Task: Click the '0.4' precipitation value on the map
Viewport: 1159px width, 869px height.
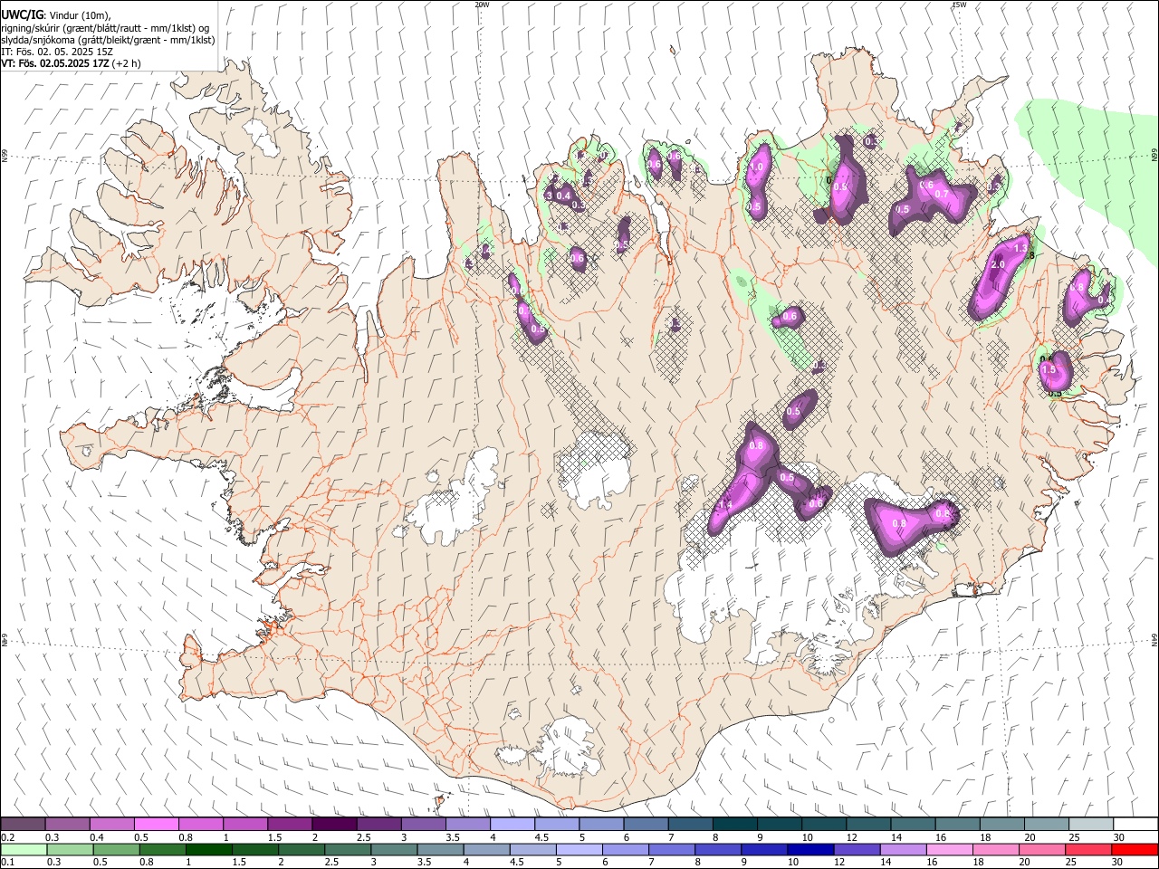Action: [x=563, y=196]
